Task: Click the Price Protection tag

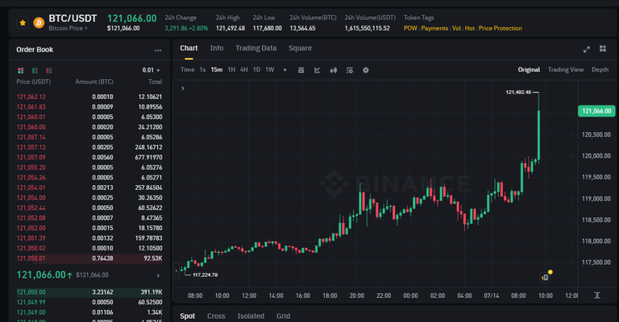Action: [501, 28]
